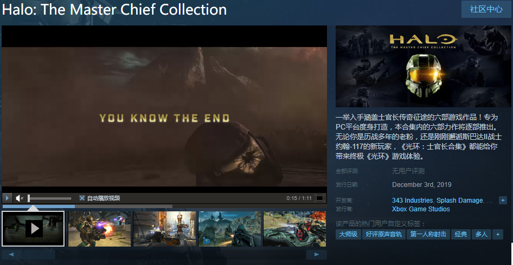Click the right thumbnail strip scroll arrow

316,255
